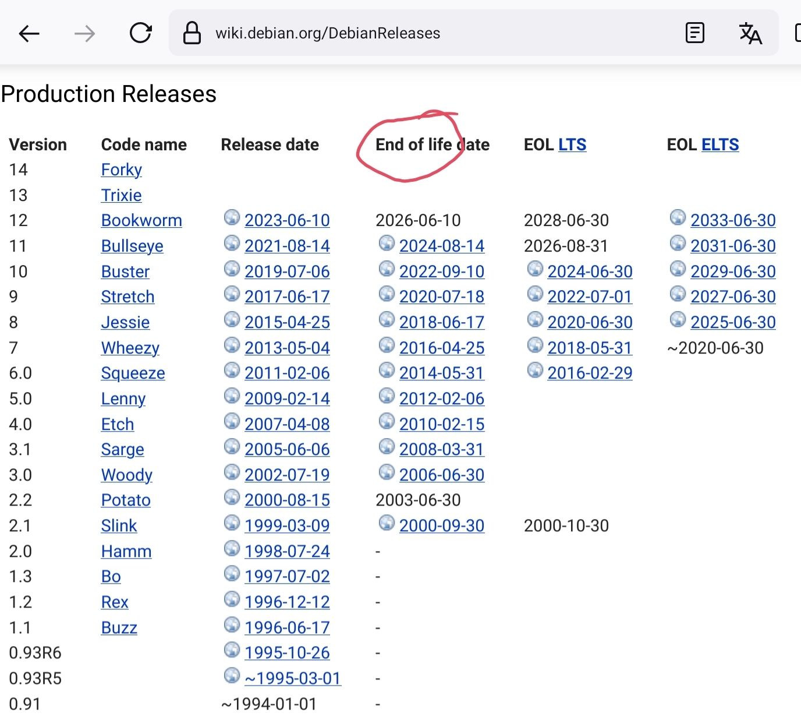Image resolution: width=801 pixels, height=720 pixels.
Task: Open the Lenny code name link
Action: [123, 398]
